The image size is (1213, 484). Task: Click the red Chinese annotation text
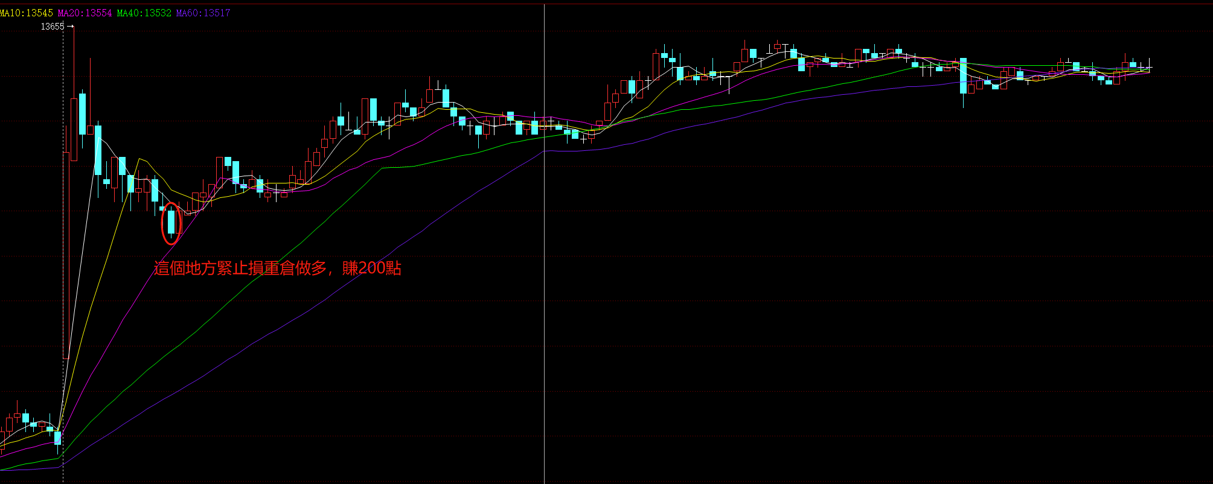point(278,268)
